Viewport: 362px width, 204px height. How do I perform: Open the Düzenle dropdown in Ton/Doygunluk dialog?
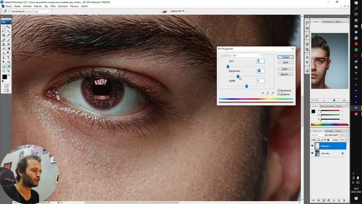pos(247,56)
